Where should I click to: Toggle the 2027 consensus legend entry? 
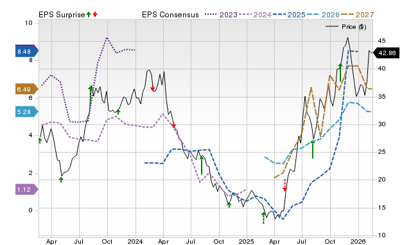point(357,15)
